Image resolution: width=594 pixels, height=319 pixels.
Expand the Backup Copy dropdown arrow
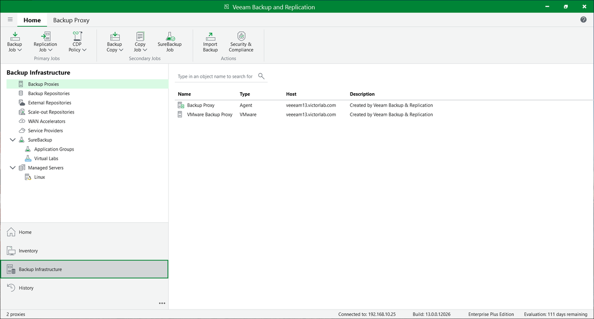[121, 50]
